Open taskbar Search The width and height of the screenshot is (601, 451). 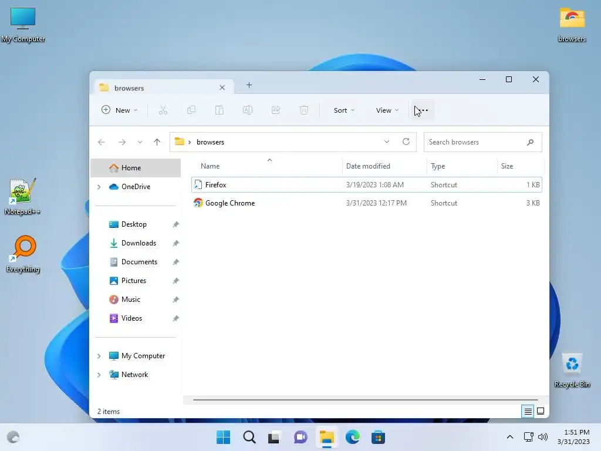click(249, 437)
